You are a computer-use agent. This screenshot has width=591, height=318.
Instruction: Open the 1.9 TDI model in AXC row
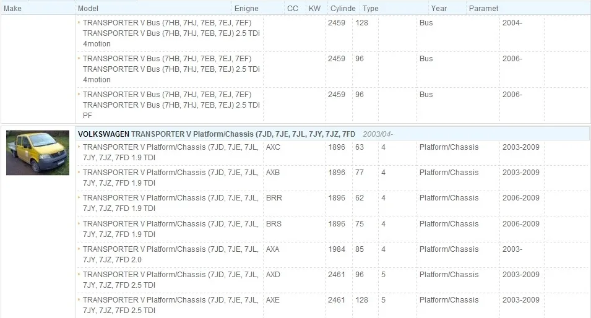[x=171, y=152]
